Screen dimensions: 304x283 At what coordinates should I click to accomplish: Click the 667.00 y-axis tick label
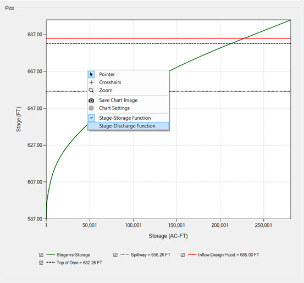35,71
